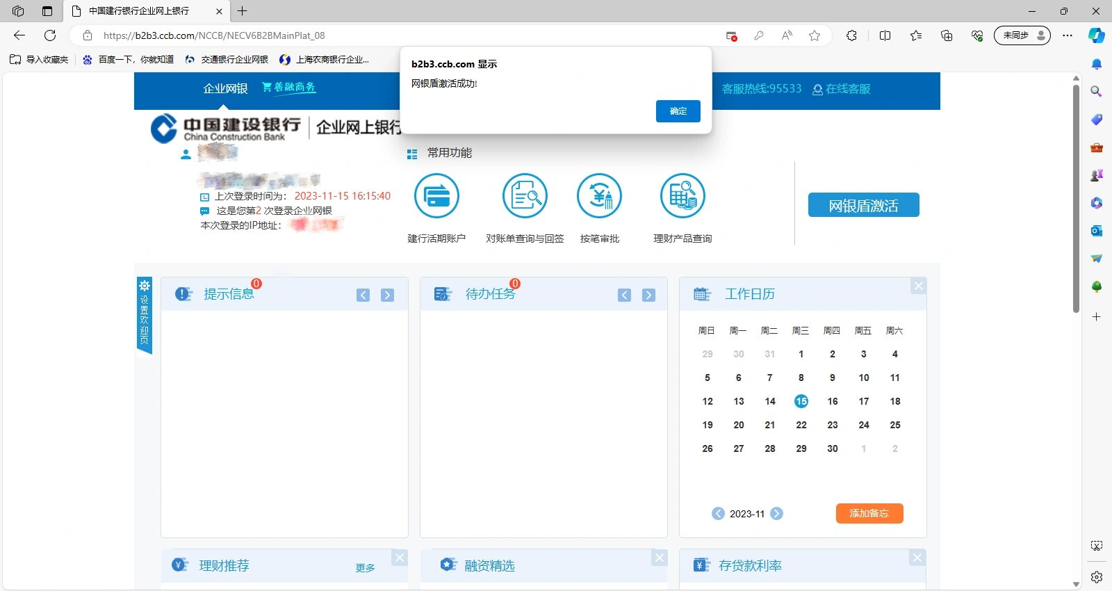
Task: Open 交通银行企业网银 bookmark
Action: 227,60
